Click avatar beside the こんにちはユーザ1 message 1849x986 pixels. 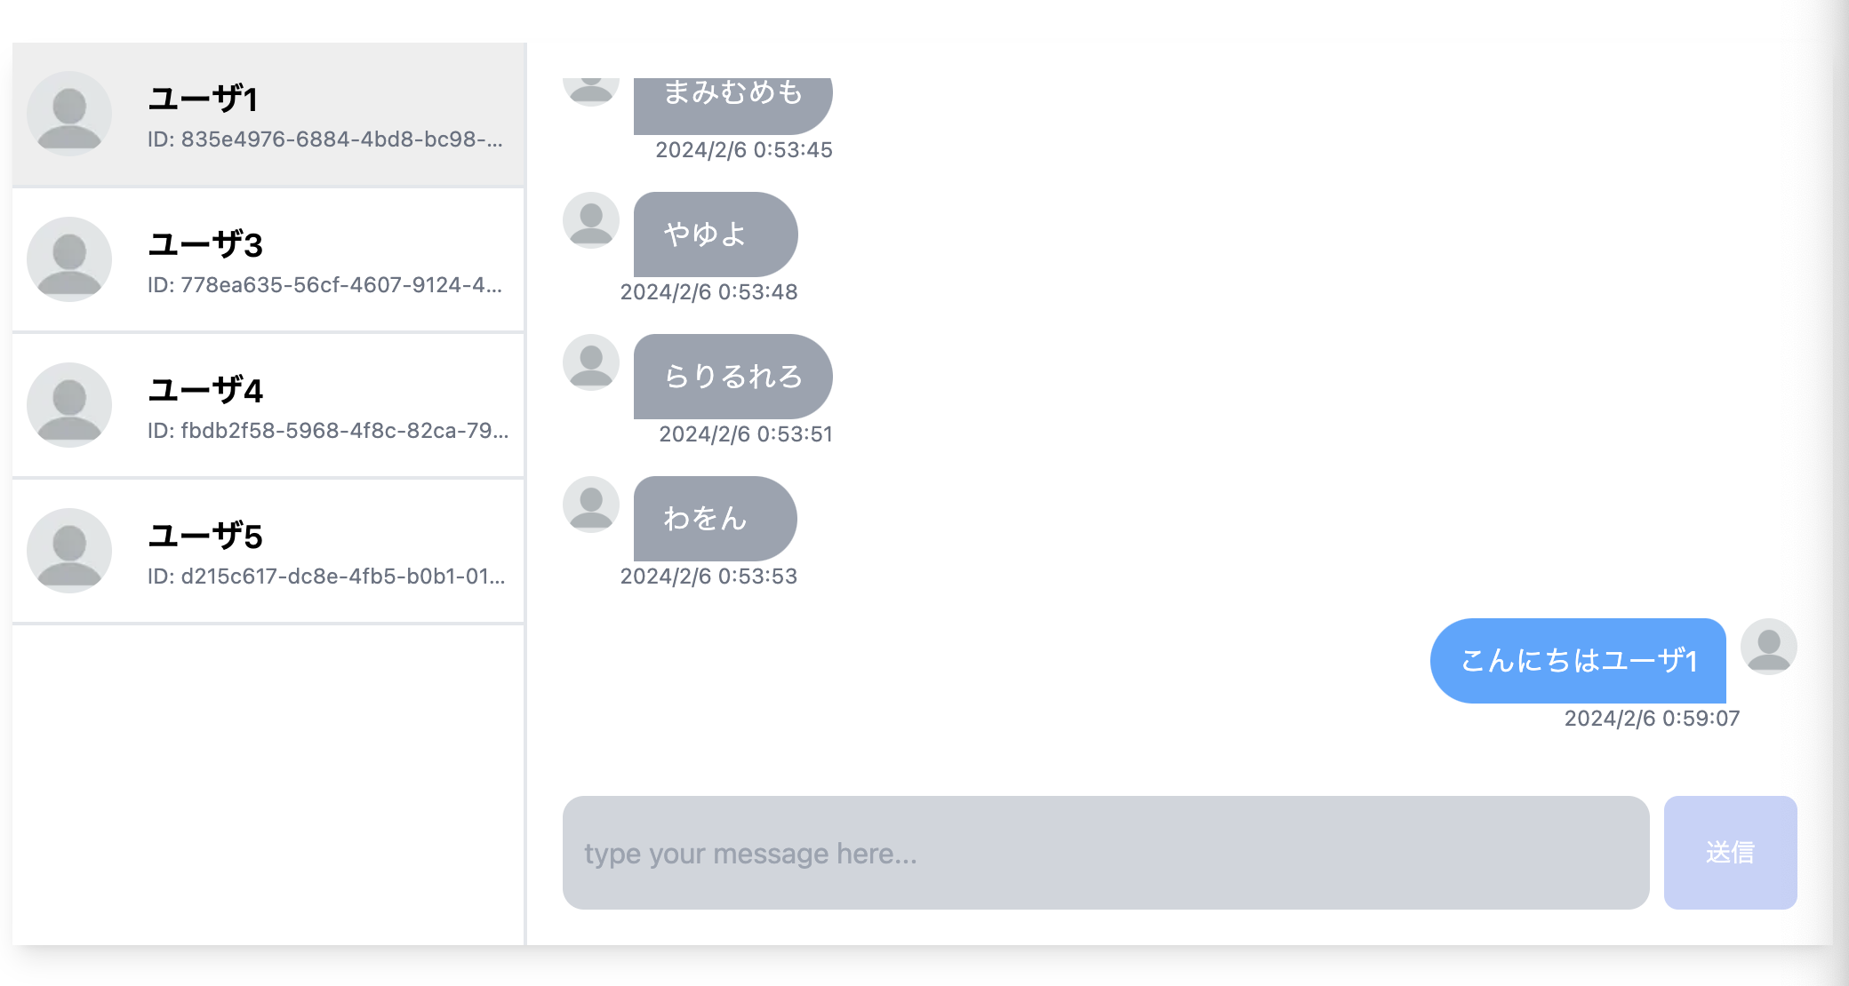pos(1768,646)
